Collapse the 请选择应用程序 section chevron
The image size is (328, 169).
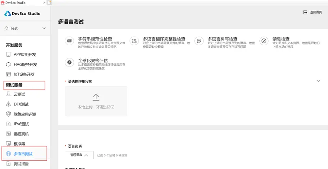[318, 81]
